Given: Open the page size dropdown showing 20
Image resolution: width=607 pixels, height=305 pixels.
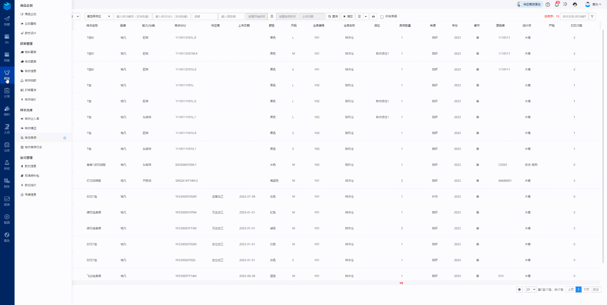Looking at the screenshot, I should pos(530,289).
